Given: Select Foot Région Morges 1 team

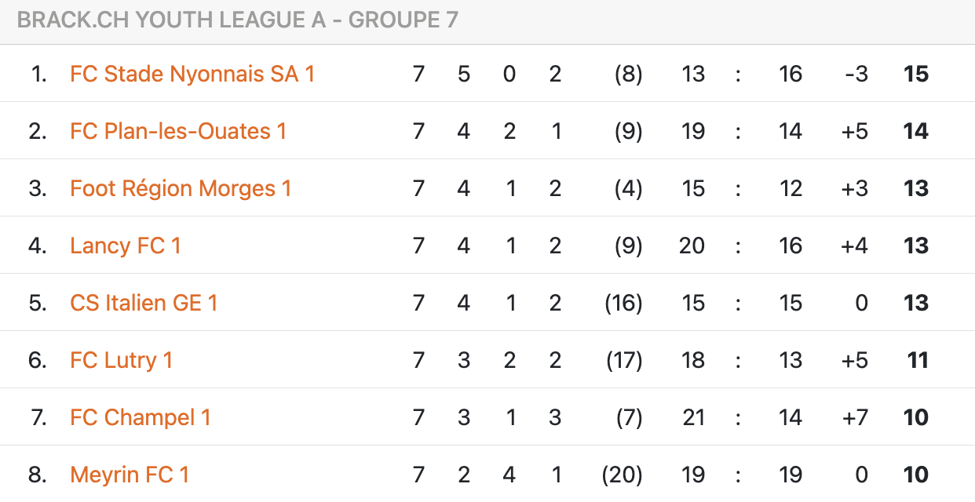Looking at the screenshot, I should click(x=181, y=188).
